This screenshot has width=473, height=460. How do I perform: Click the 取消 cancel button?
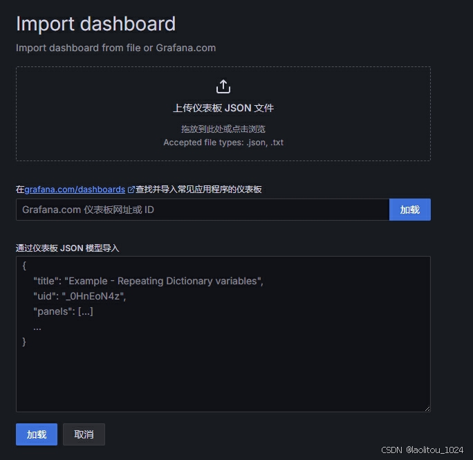tap(84, 434)
